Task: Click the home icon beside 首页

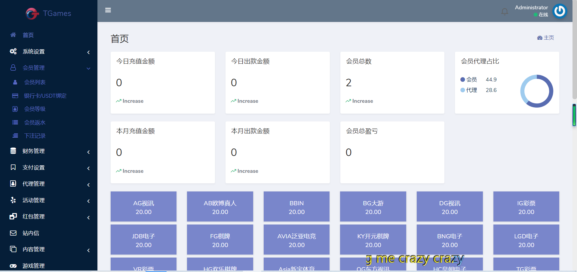Action: coord(13,35)
